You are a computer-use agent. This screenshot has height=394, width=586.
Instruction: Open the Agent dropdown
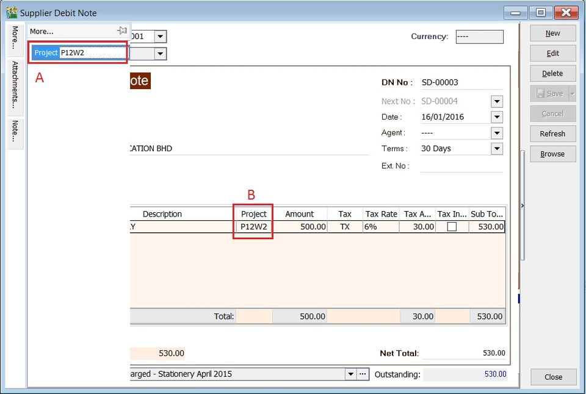[496, 132]
